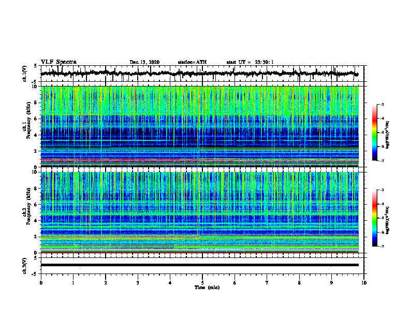410x317 pixels.
Task: Click the time axis tick label "8"
Action: [299, 283]
